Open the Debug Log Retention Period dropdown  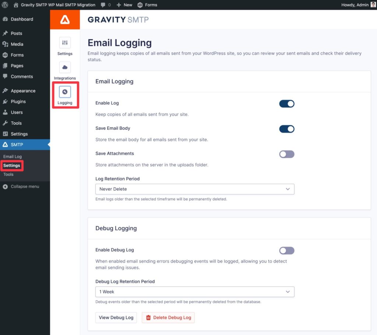pyautogui.click(x=195, y=292)
